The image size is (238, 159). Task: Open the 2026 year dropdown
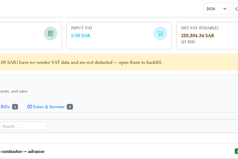coord(217,9)
